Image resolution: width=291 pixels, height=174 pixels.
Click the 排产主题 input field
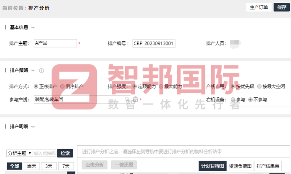[x=55, y=43]
